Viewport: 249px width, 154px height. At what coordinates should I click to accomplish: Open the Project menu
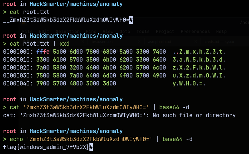point(165,31)
